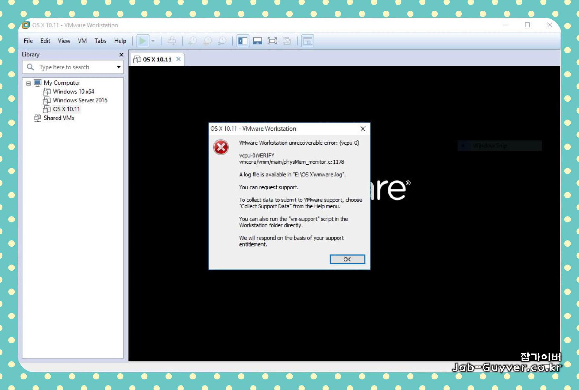Select the Windows 10 x64 virtual machine
The image size is (579, 390).
point(73,91)
